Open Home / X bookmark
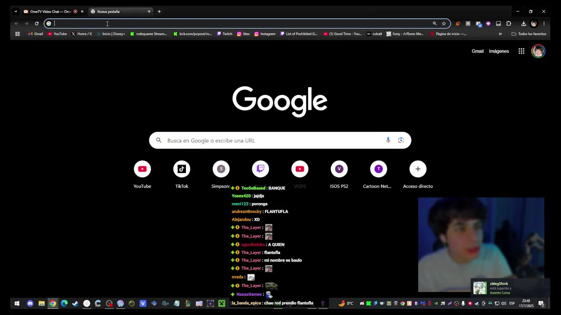This screenshot has width=561, height=315. pos(82,34)
